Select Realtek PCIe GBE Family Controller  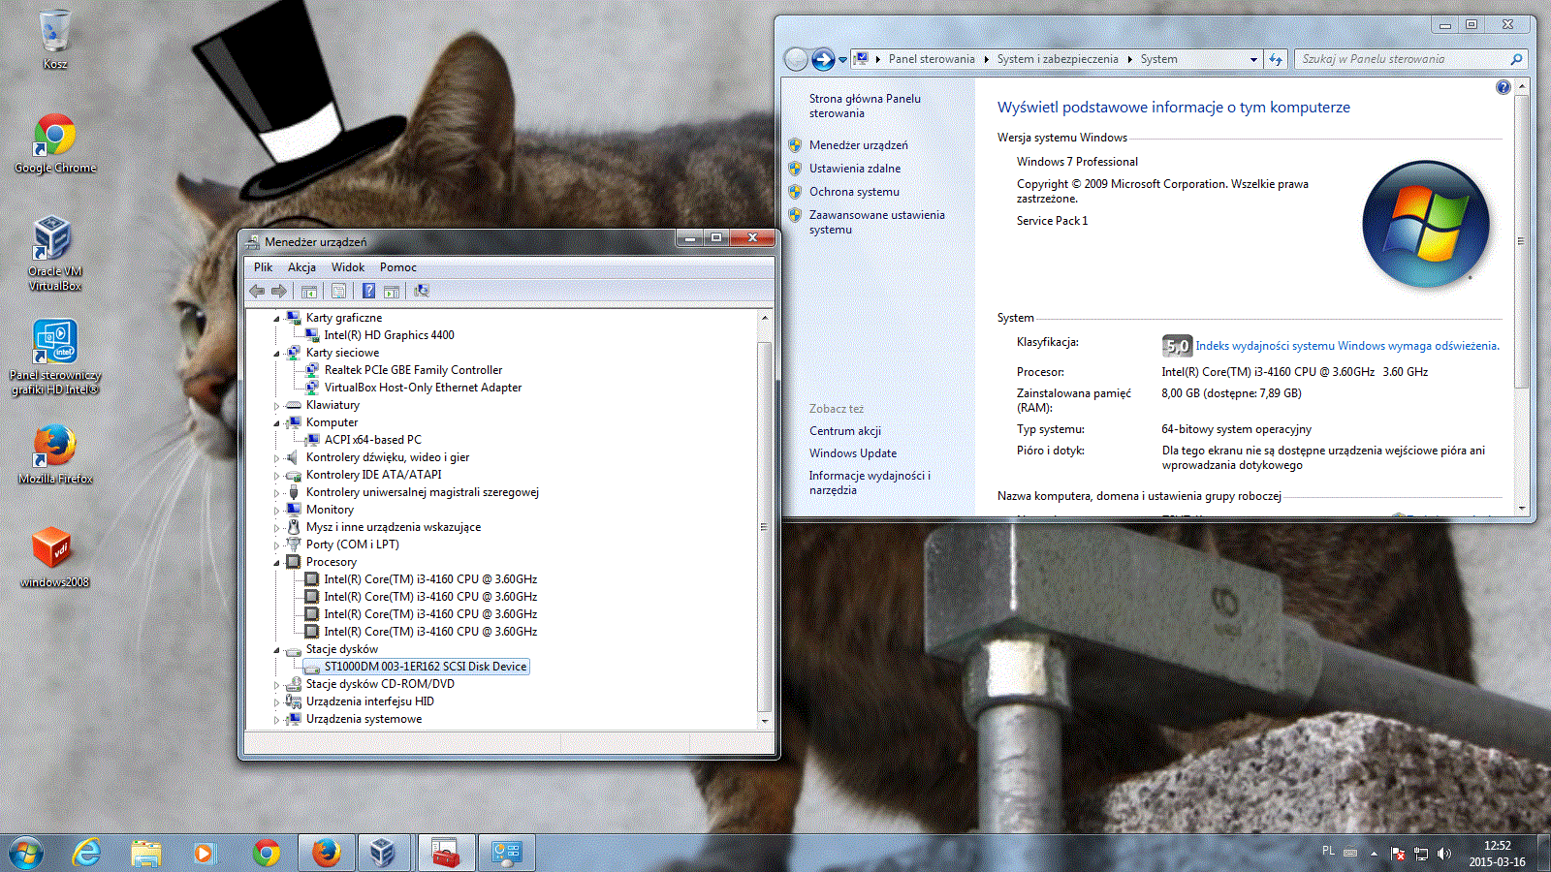click(413, 370)
